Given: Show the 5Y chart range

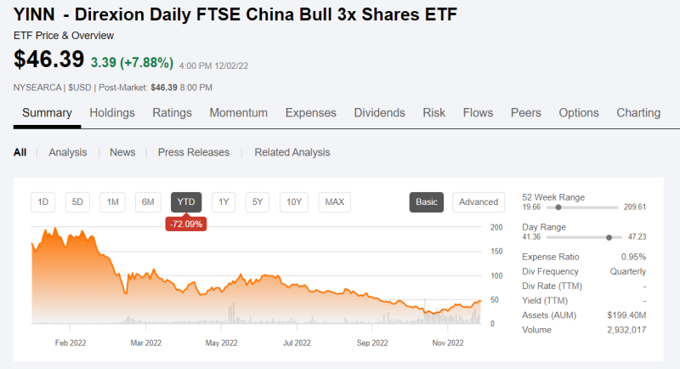Looking at the screenshot, I should click(258, 202).
